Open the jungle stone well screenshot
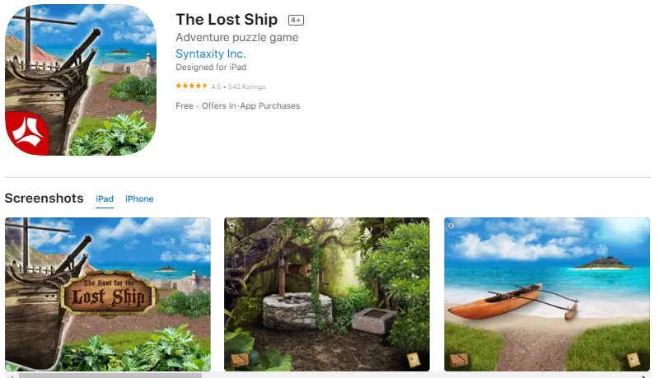The width and height of the screenshot is (659, 378). click(x=327, y=294)
